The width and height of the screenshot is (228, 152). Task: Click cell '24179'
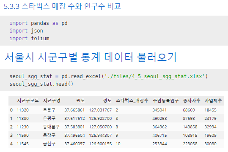[210, 119]
